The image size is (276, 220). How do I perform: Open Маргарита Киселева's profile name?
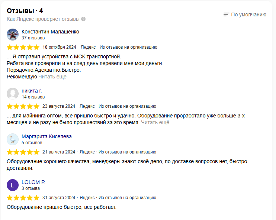tap(46, 136)
